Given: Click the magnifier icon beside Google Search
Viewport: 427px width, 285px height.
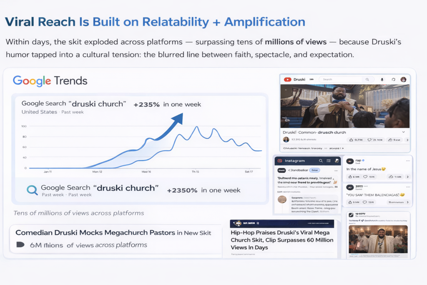Looking at the screenshot, I should tap(32, 190).
